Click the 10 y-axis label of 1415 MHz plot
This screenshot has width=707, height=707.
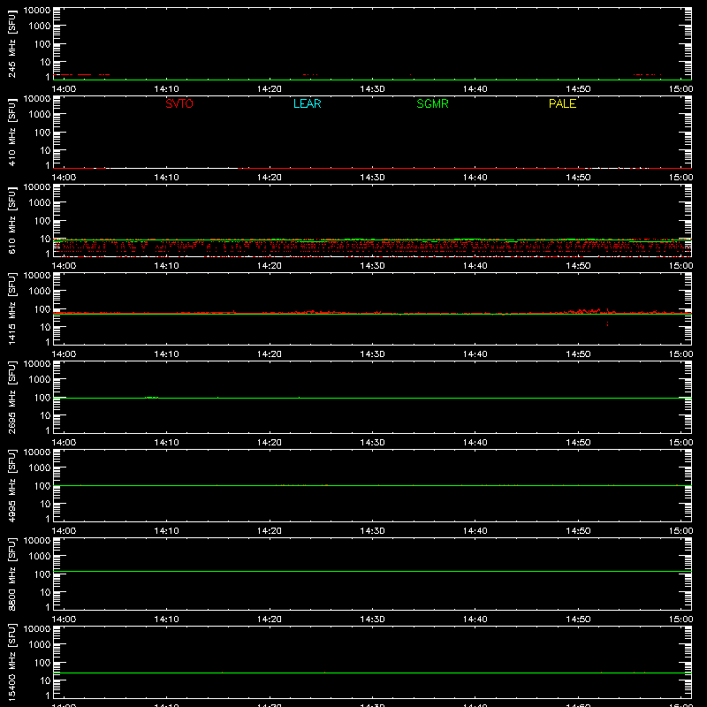[x=45, y=327]
